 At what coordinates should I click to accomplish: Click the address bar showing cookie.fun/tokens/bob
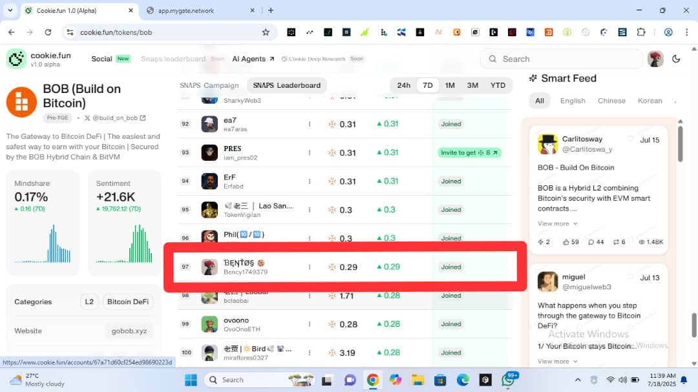(169, 32)
